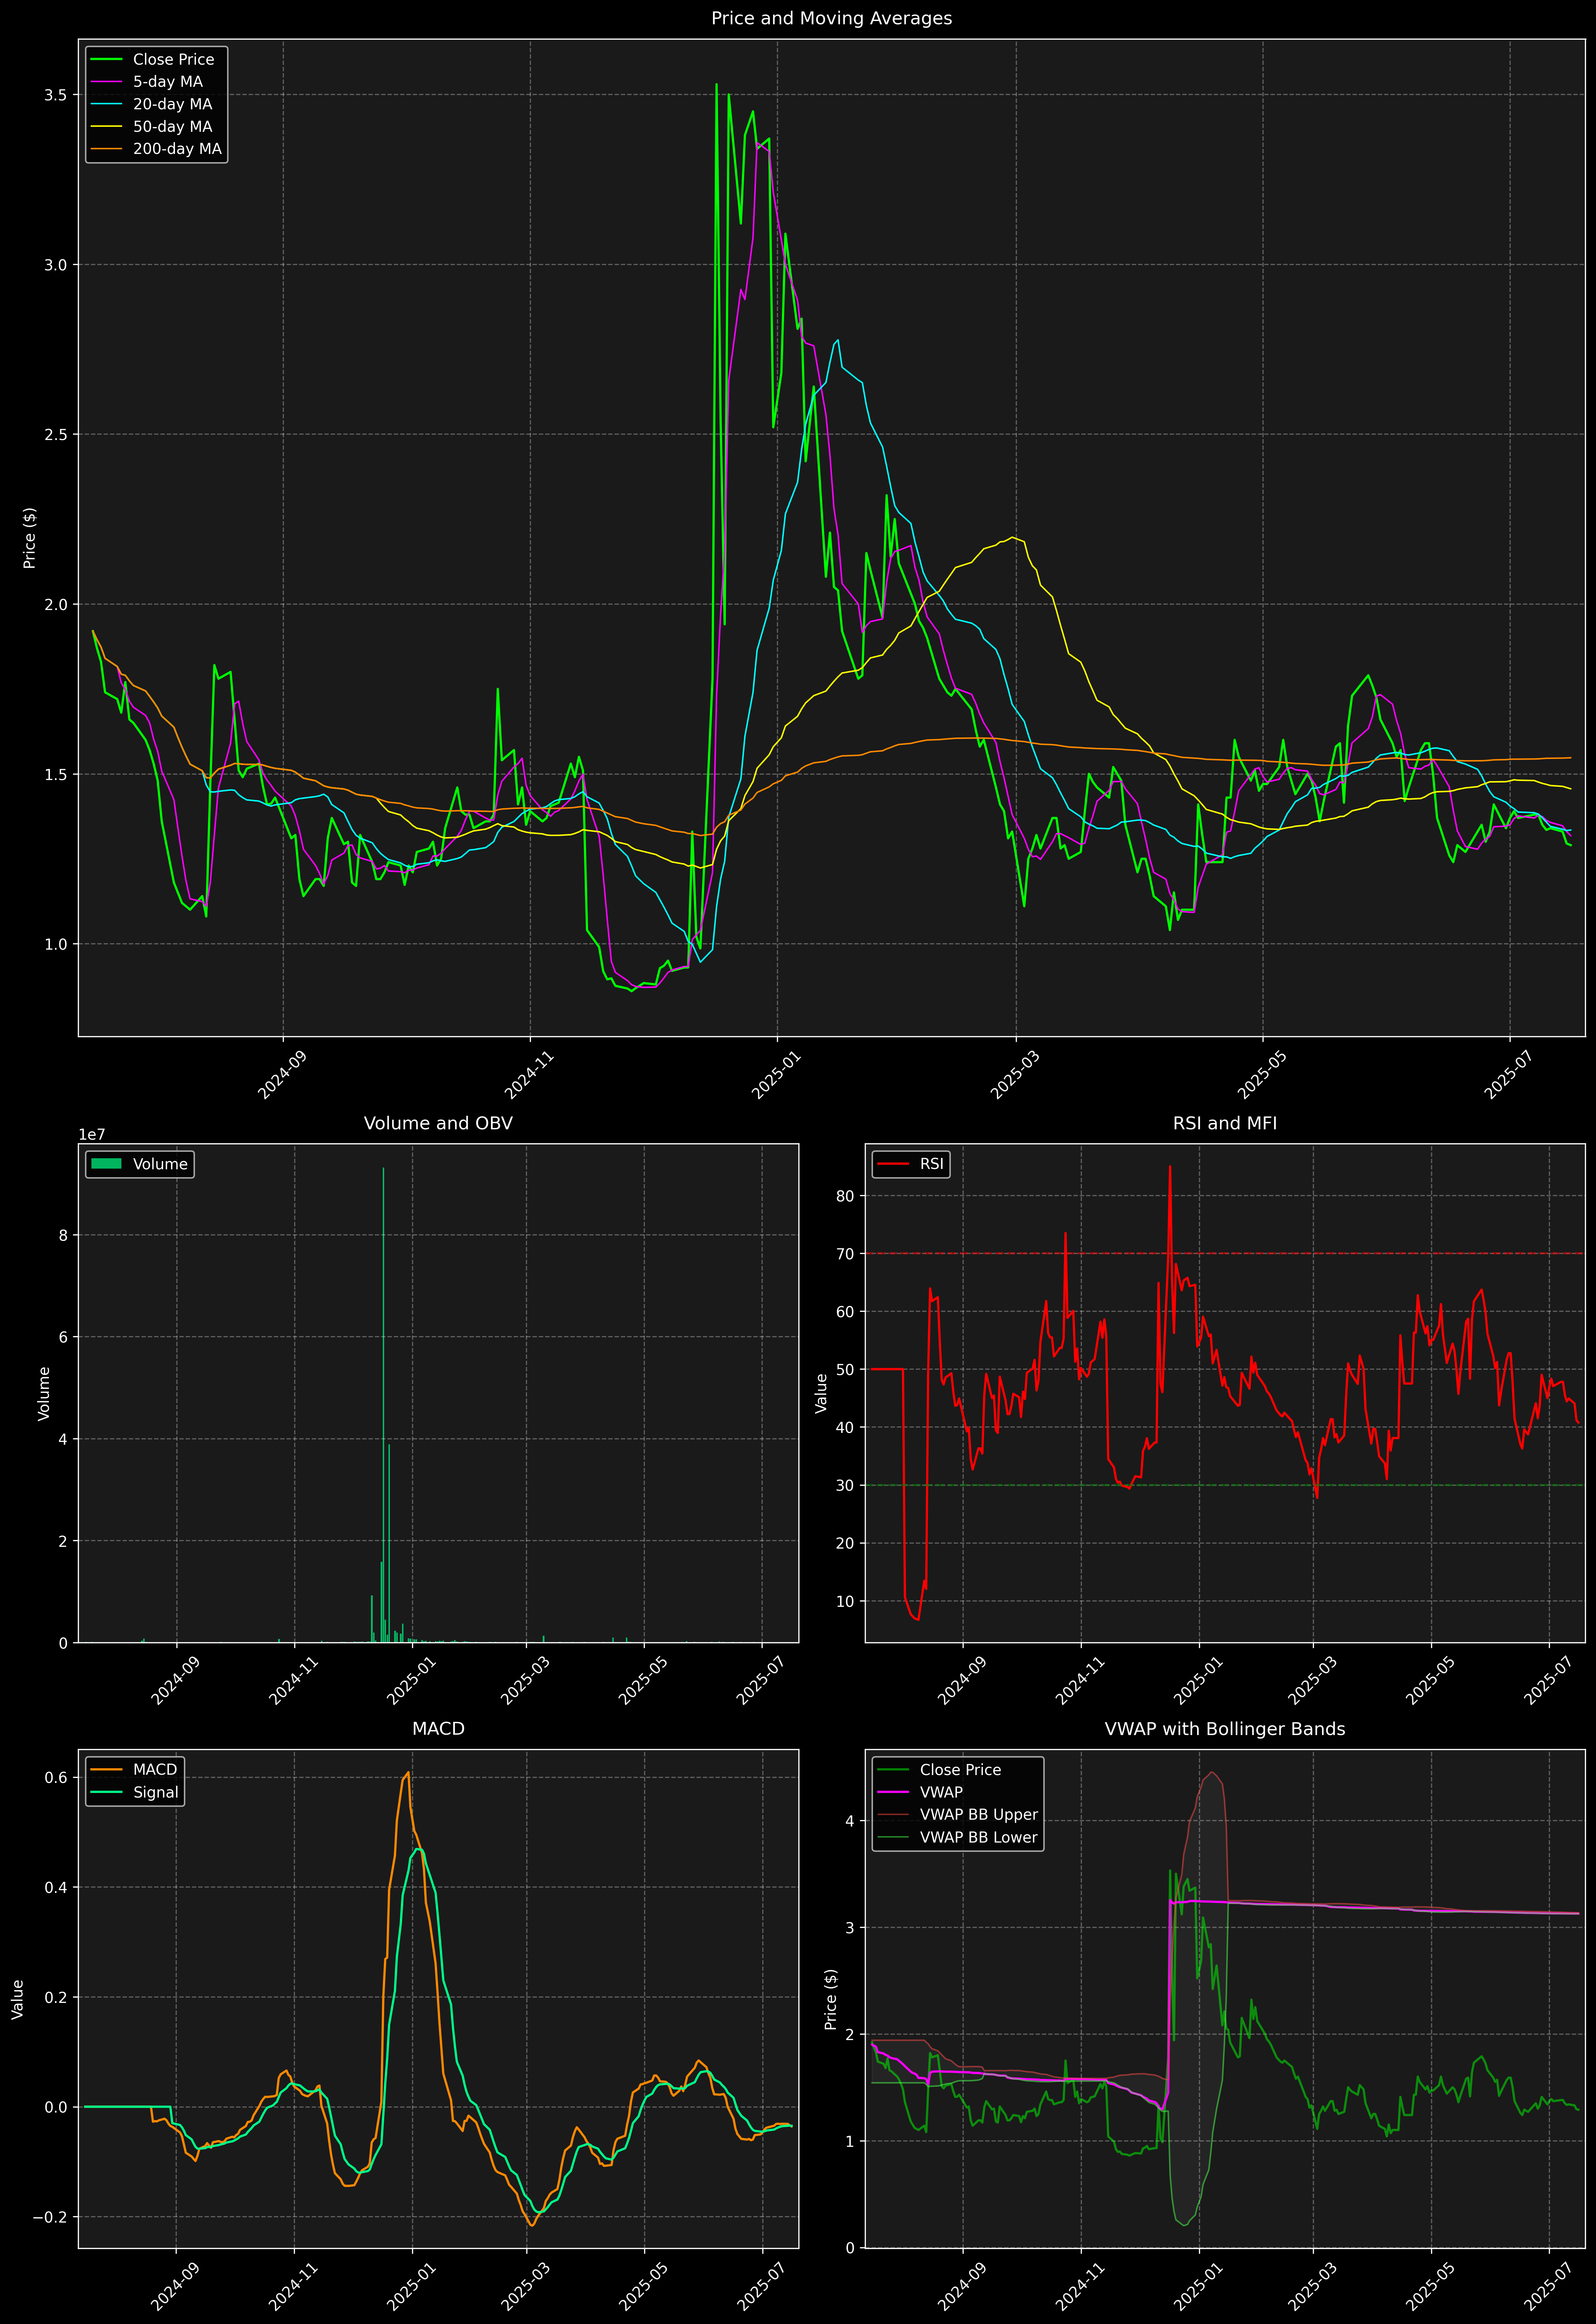Select the 'Volume' legend entry
This screenshot has height=2324, width=1596.
[140, 1164]
